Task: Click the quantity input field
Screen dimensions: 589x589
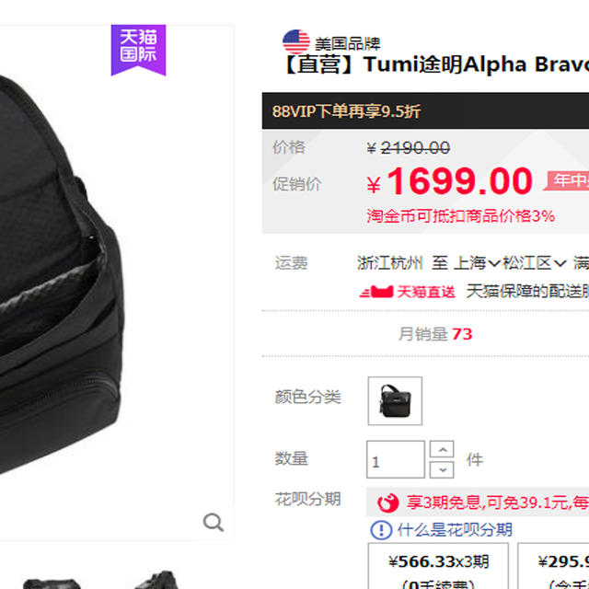Action: pos(396,459)
